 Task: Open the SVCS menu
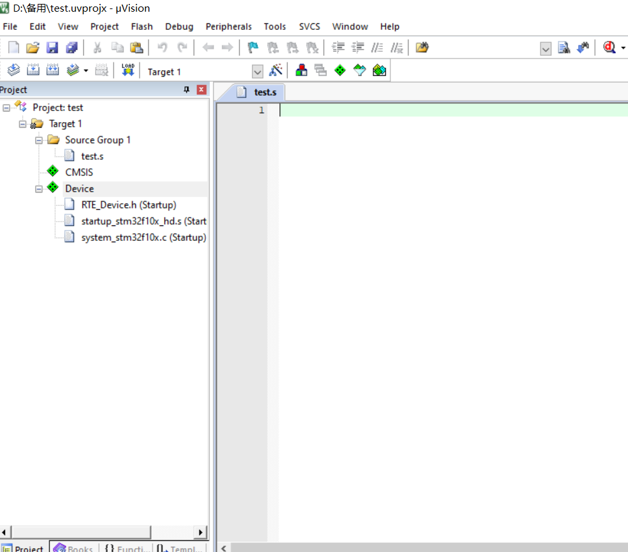pyautogui.click(x=310, y=27)
